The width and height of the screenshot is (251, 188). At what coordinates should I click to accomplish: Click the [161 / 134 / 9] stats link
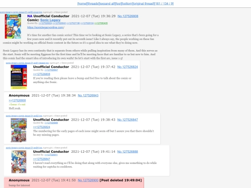164,4
